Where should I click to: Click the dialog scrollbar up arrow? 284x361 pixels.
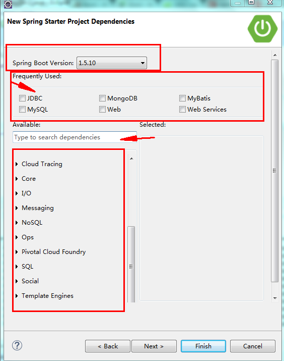pyautogui.click(x=275, y=55)
